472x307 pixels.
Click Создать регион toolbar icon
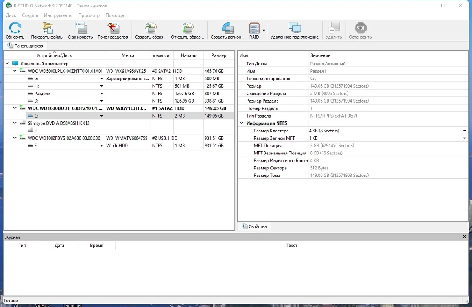point(227,28)
